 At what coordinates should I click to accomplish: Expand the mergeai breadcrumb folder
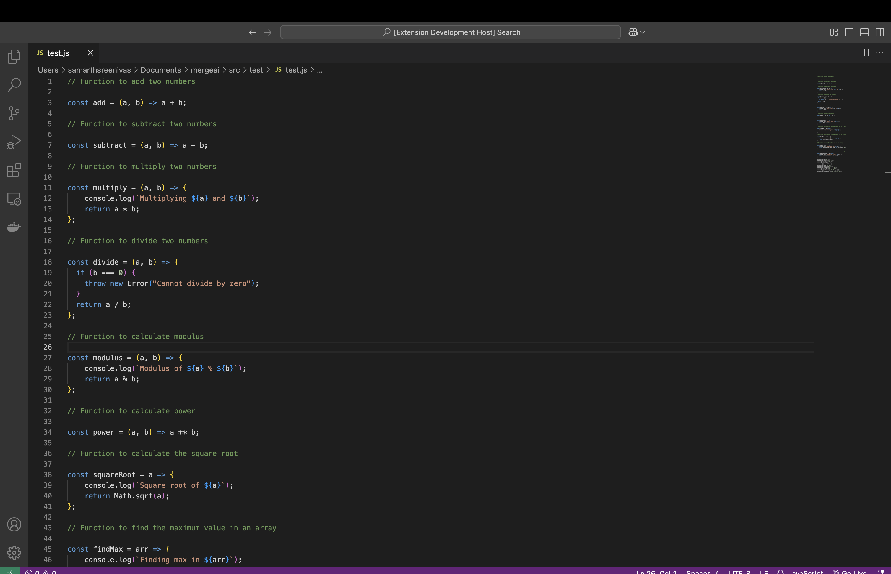205,70
